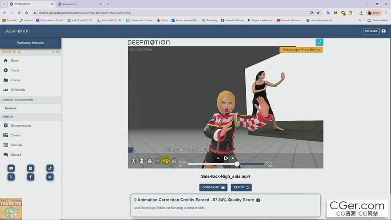This screenshot has height=220, width=391.
Task: Open the tab search dropdown arrow
Action: tap(4, 4)
